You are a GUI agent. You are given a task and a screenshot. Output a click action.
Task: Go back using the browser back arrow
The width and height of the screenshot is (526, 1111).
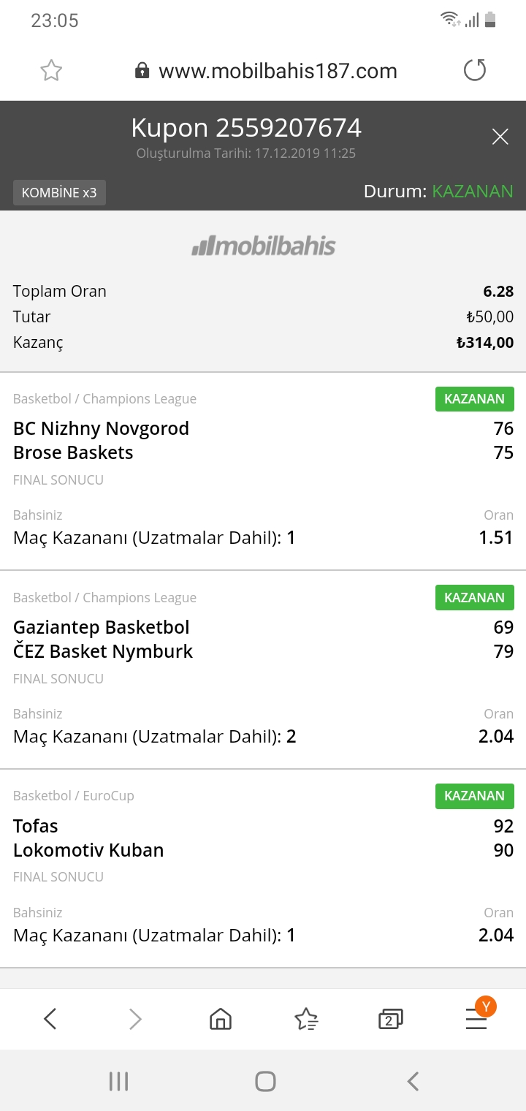pos(50,1018)
